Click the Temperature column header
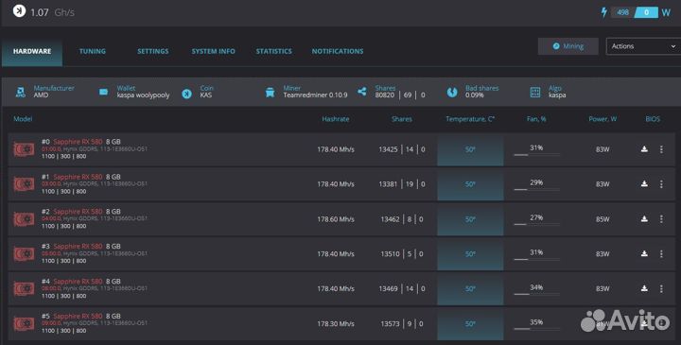Image resolution: width=681 pixels, height=345 pixels. coord(470,119)
